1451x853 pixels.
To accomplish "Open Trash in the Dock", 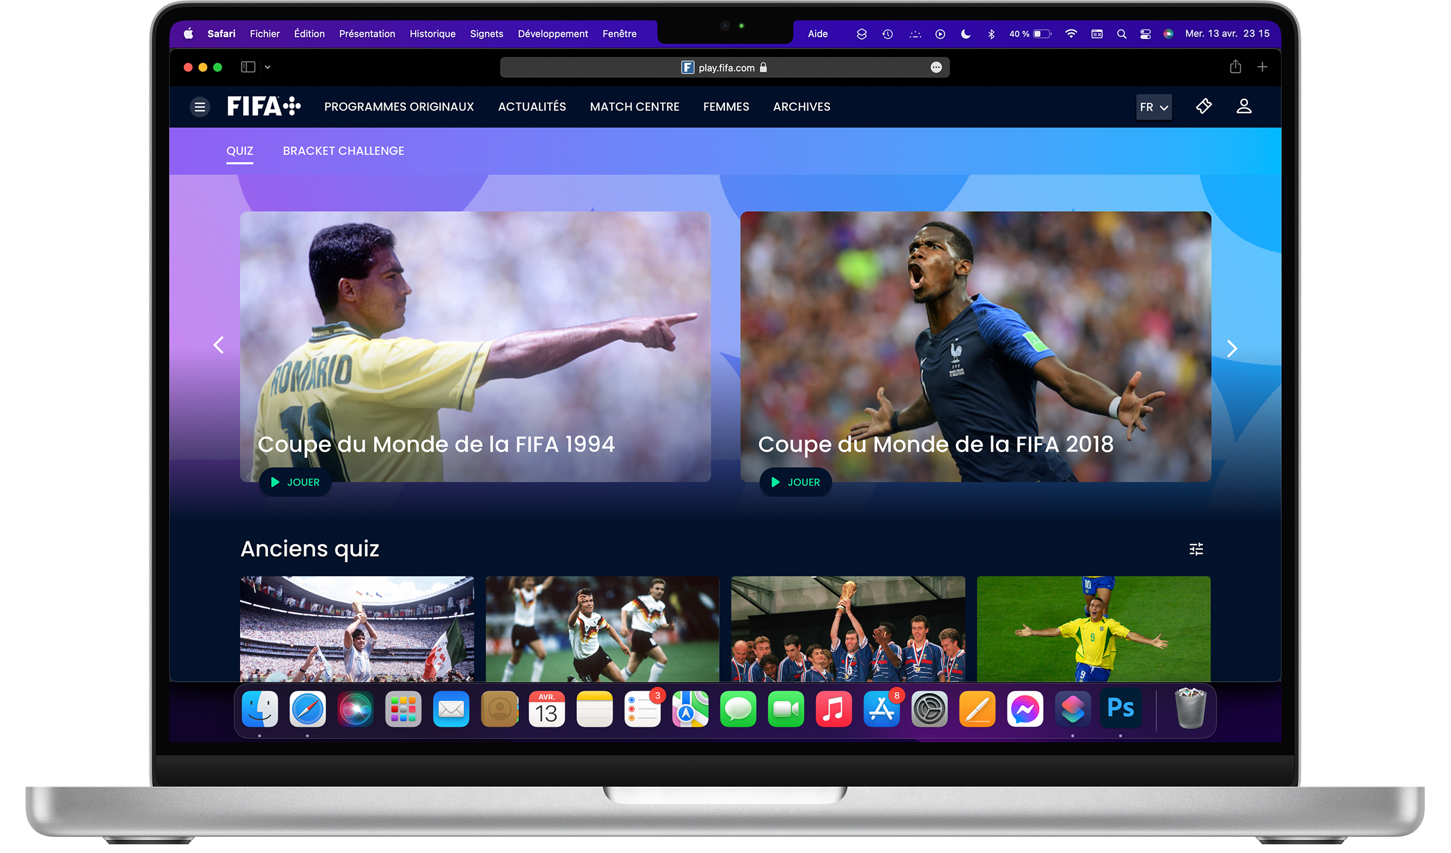I will click(x=1190, y=708).
